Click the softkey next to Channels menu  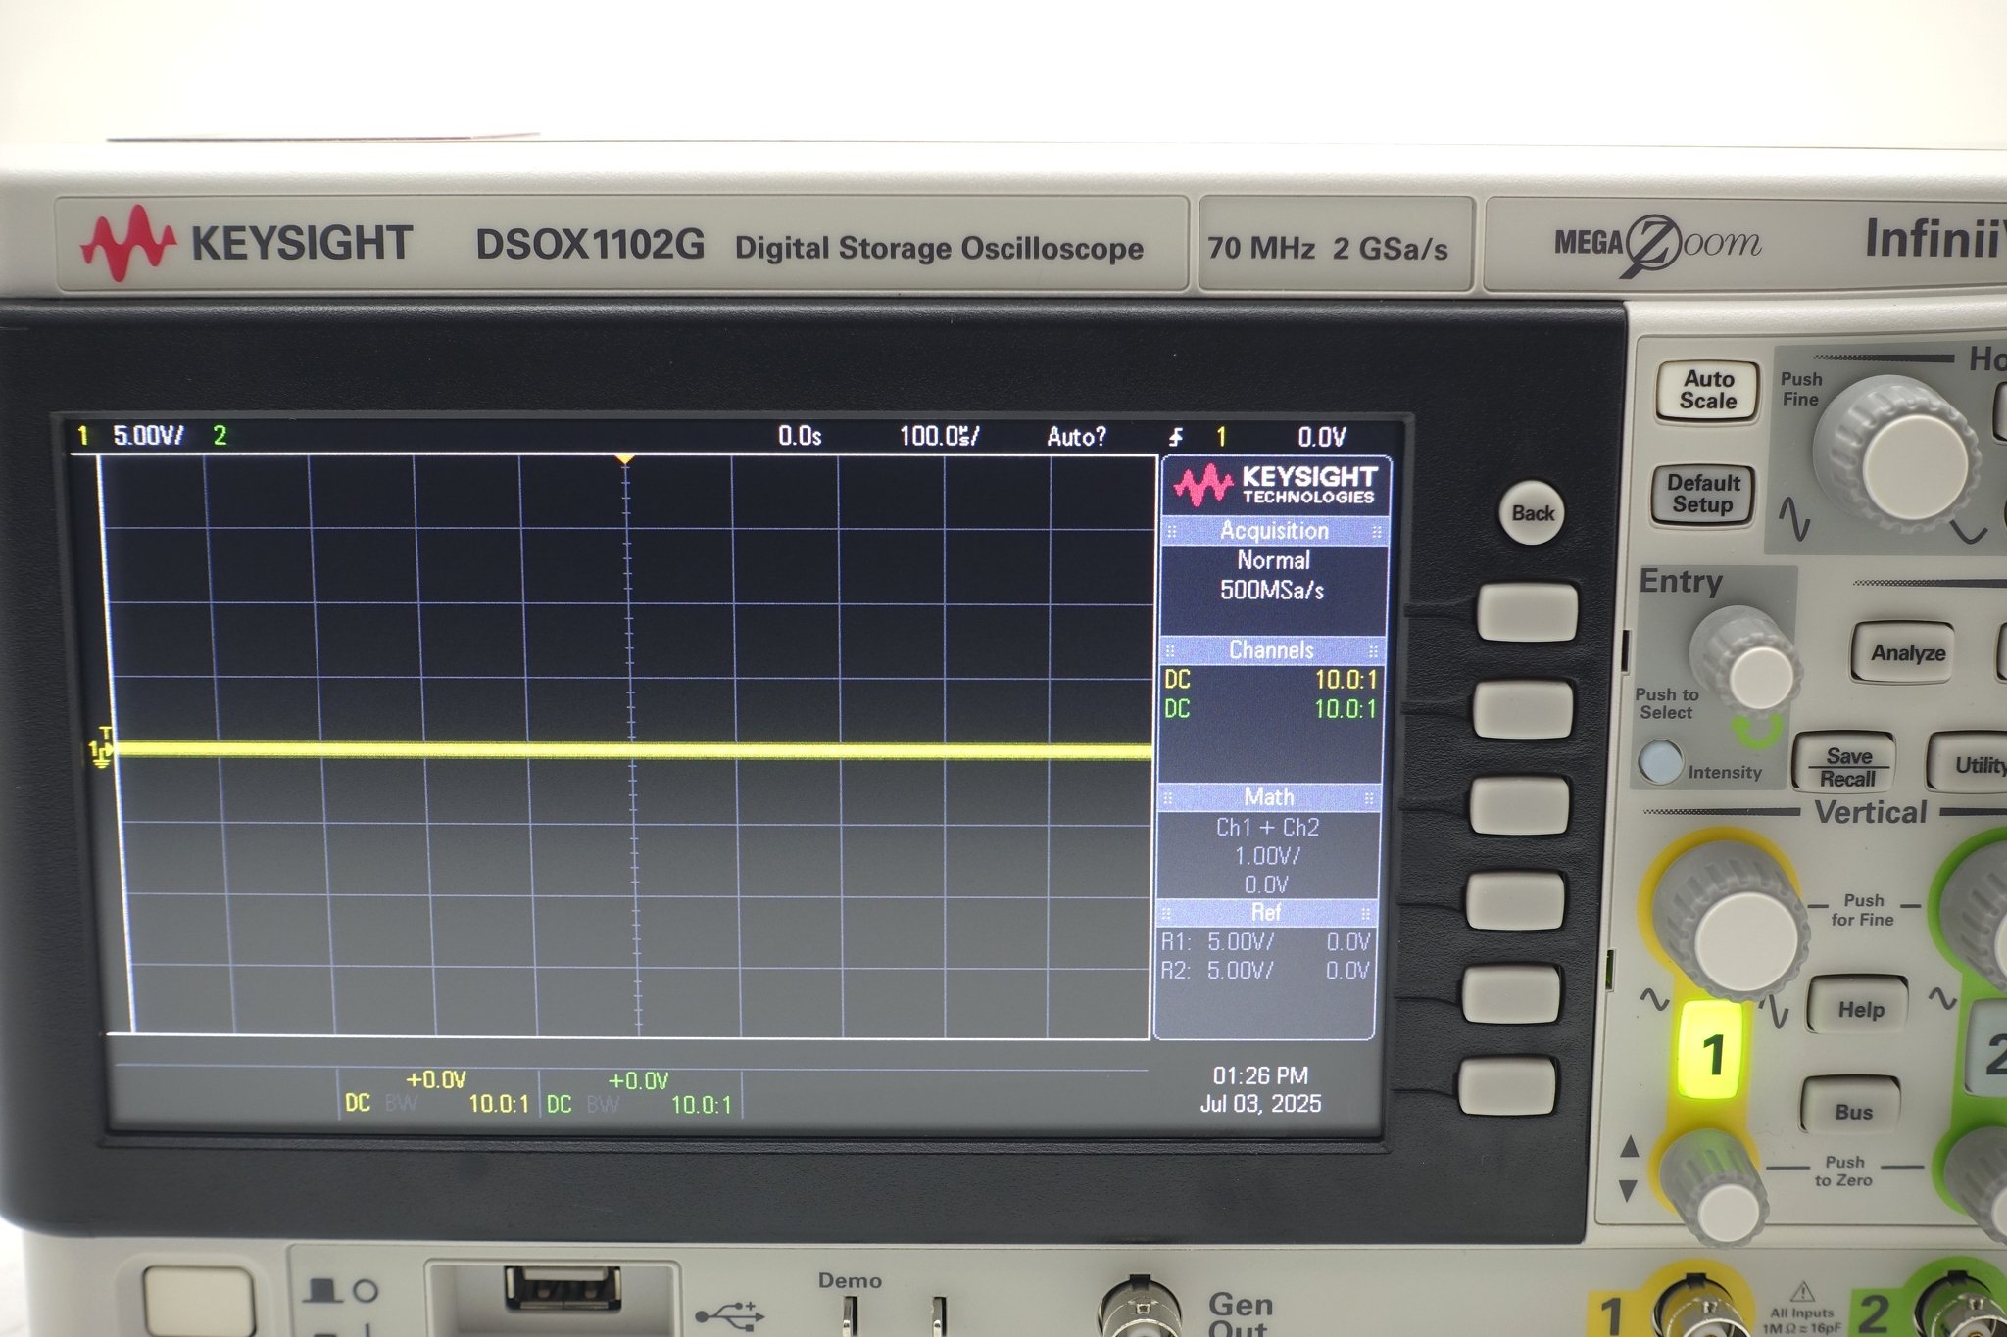(1524, 709)
